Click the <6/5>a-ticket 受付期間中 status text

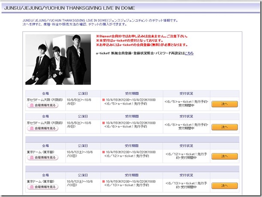[186, 103]
